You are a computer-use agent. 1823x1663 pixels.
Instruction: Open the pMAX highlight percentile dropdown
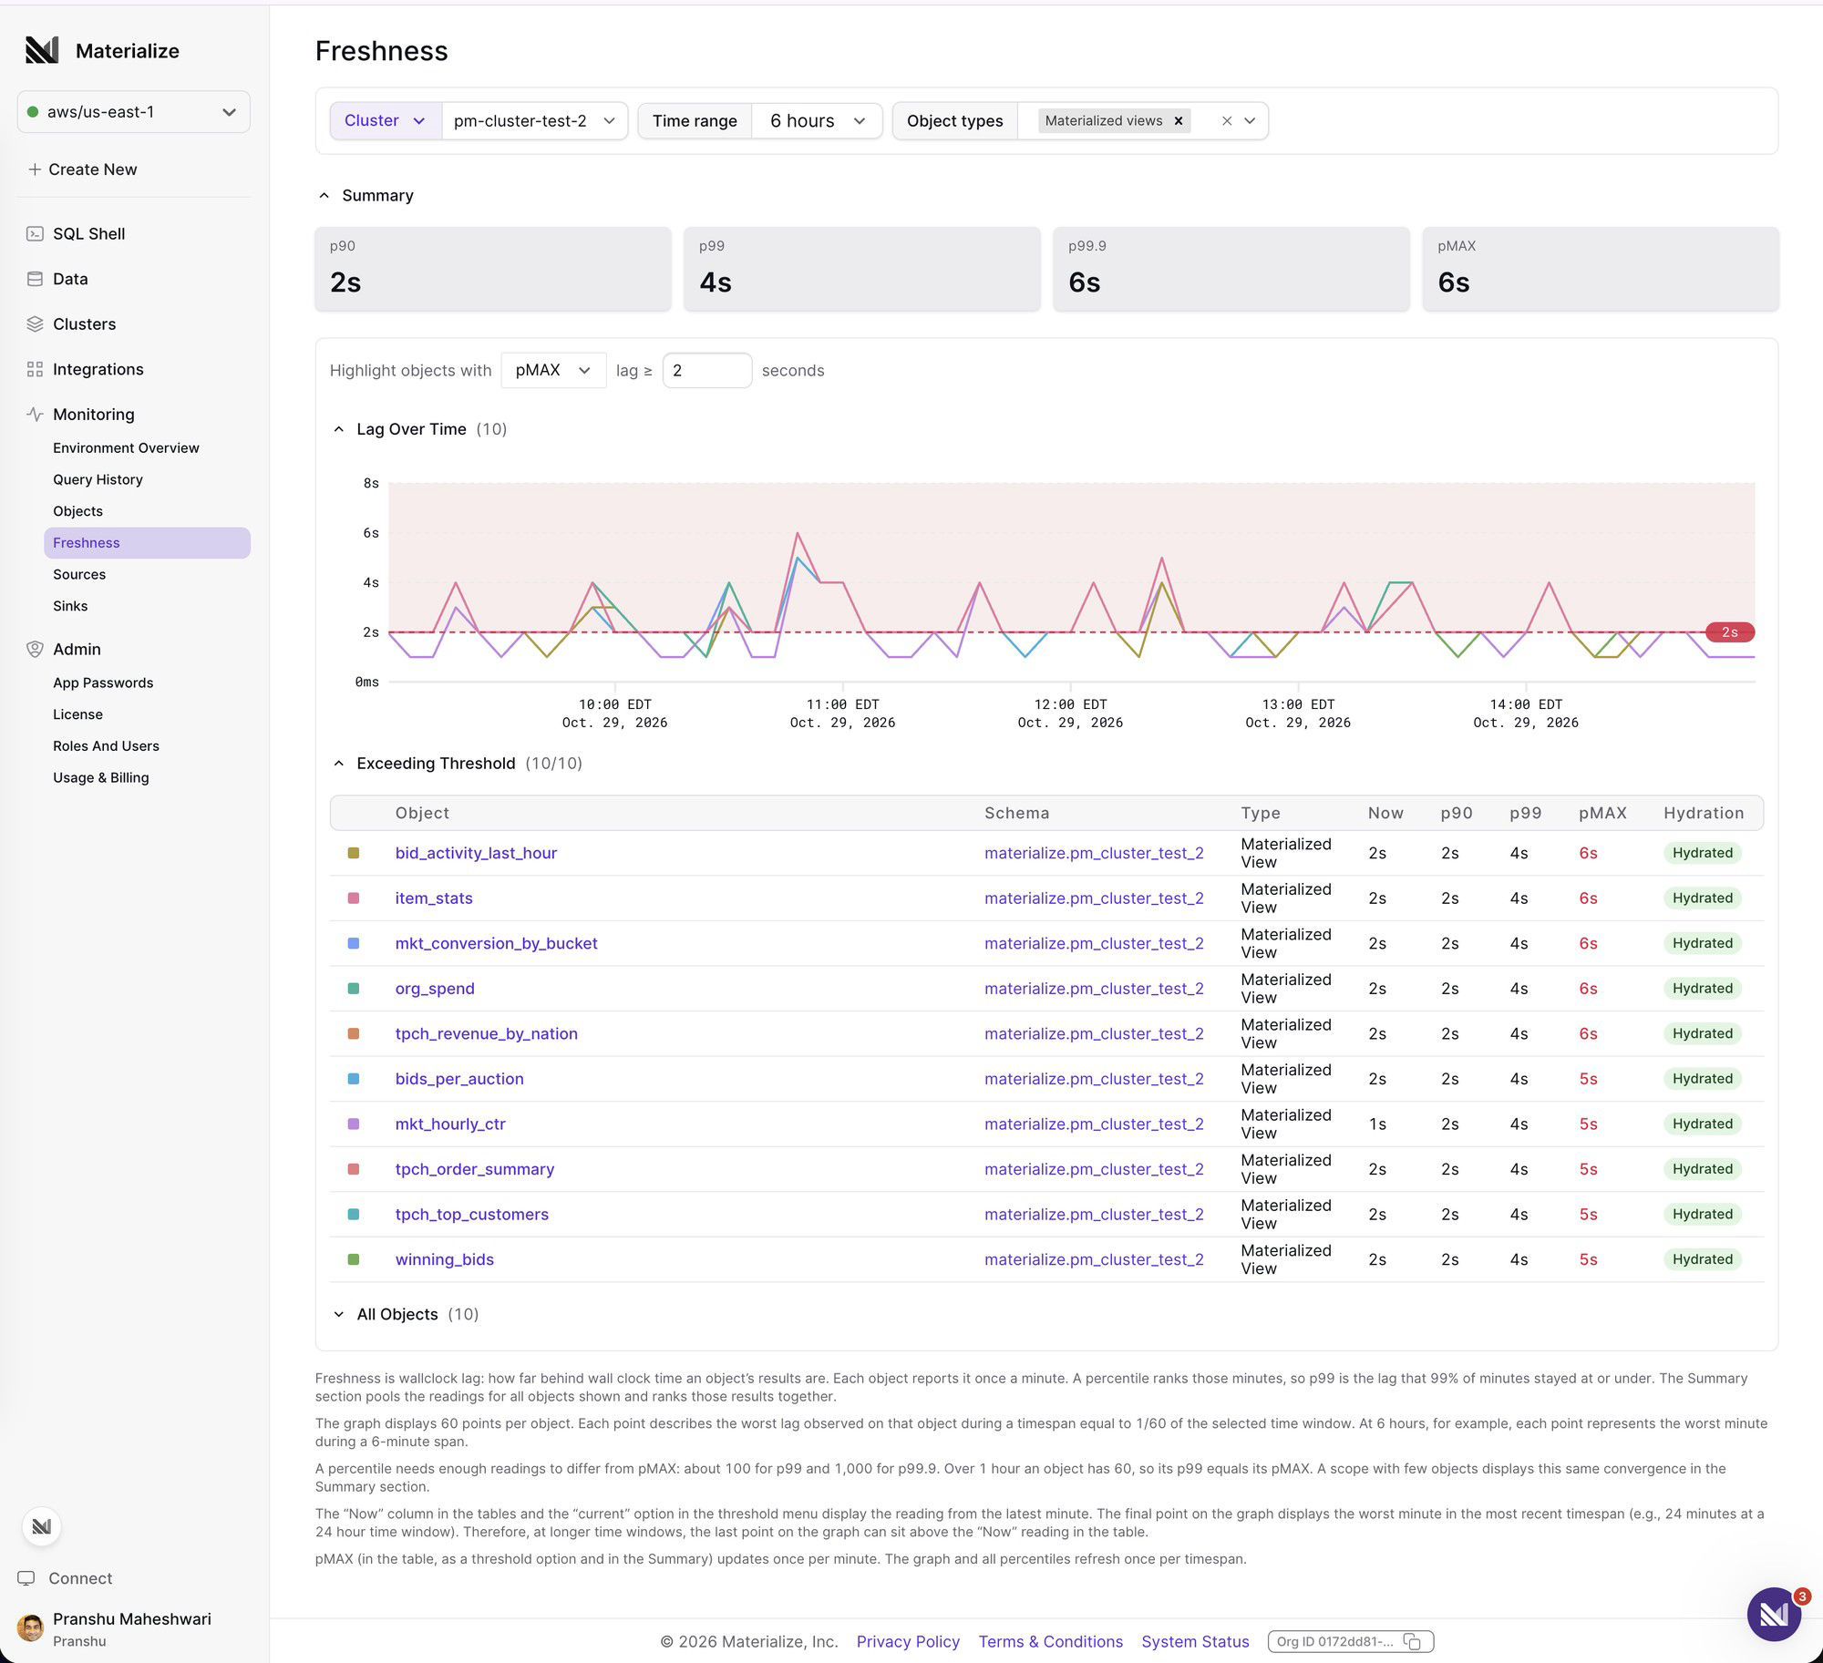pyautogui.click(x=553, y=370)
